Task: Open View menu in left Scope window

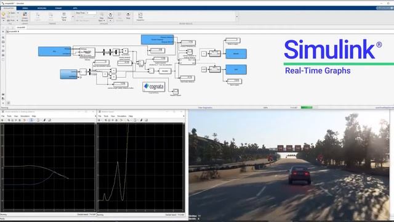Action: (16, 116)
